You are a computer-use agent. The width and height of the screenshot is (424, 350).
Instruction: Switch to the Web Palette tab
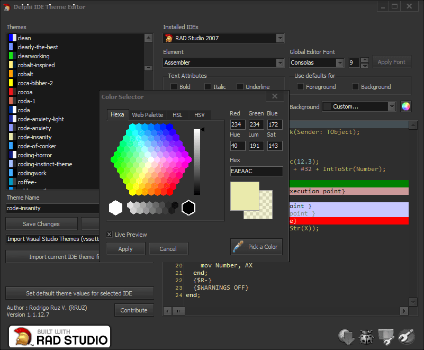[147, 115]
